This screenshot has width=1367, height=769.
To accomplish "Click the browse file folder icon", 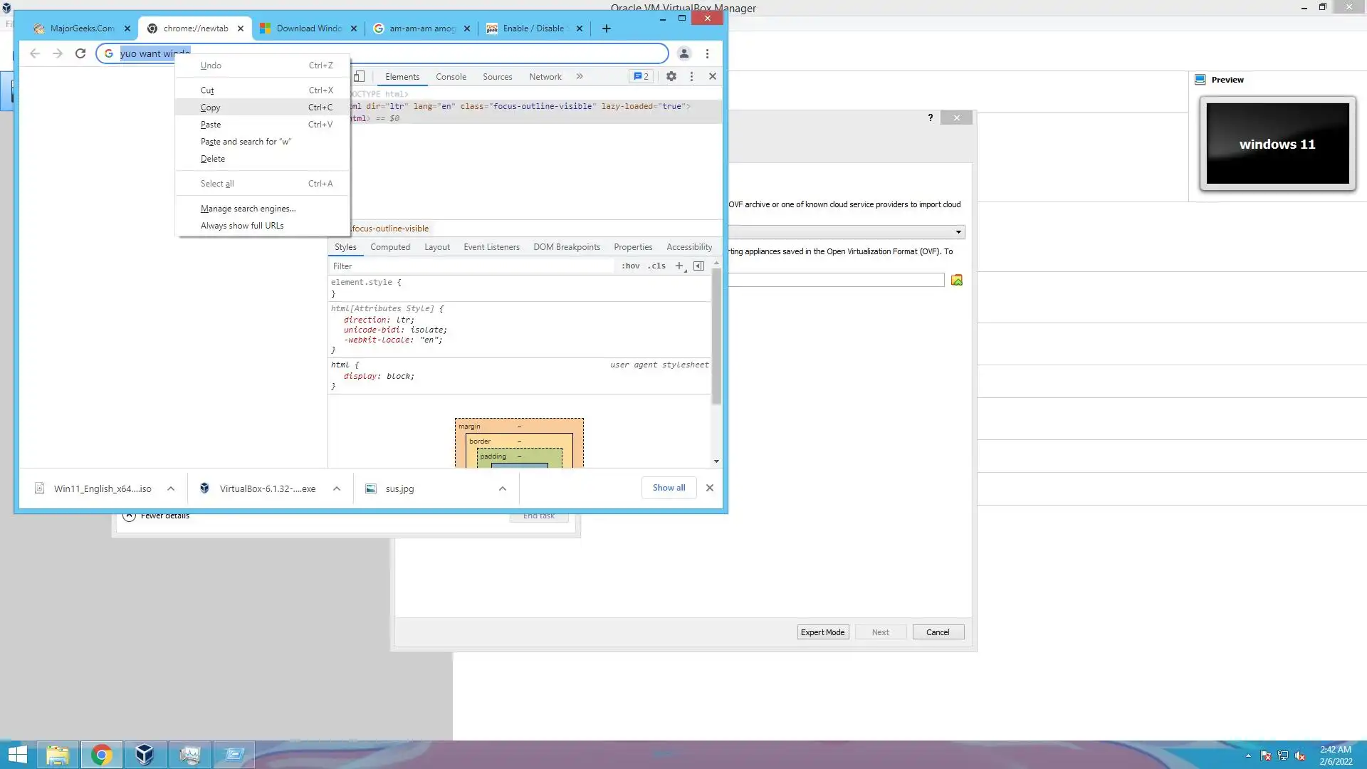I will tap(957, 280).
